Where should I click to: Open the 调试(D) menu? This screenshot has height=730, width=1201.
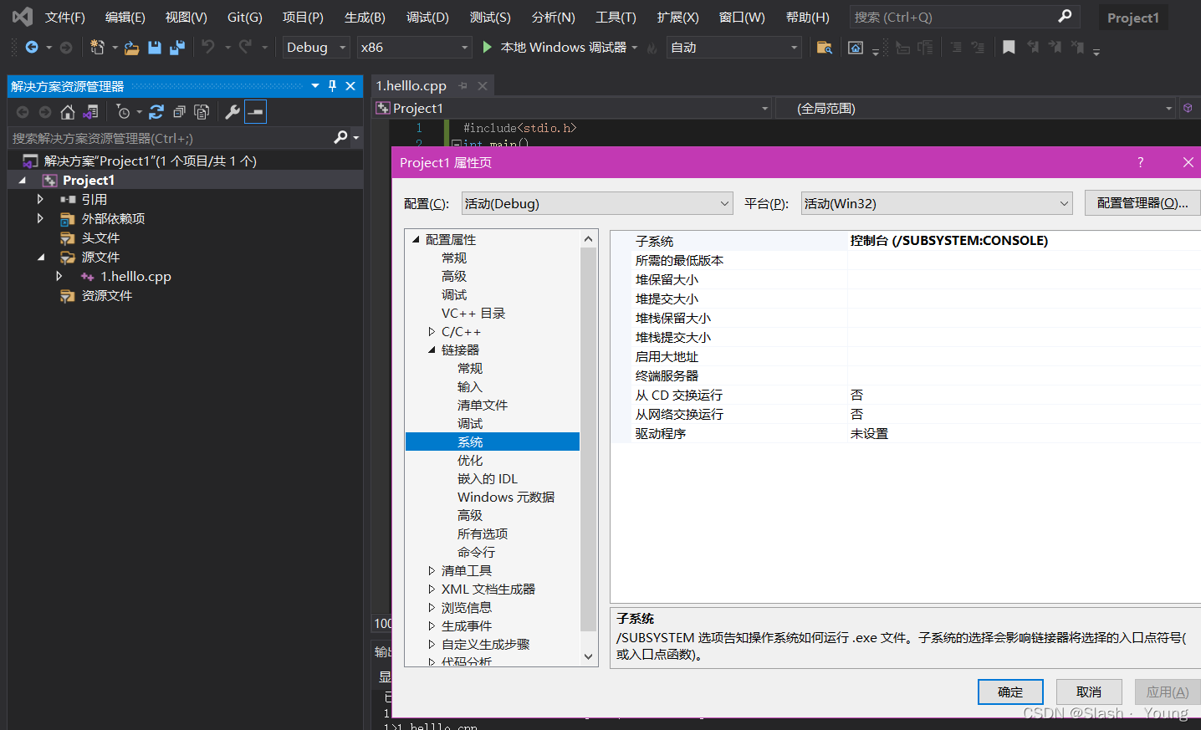(x=427, y=17)
